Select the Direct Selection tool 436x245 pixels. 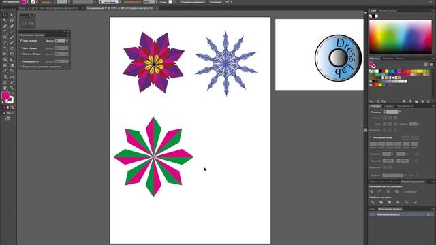12,15
